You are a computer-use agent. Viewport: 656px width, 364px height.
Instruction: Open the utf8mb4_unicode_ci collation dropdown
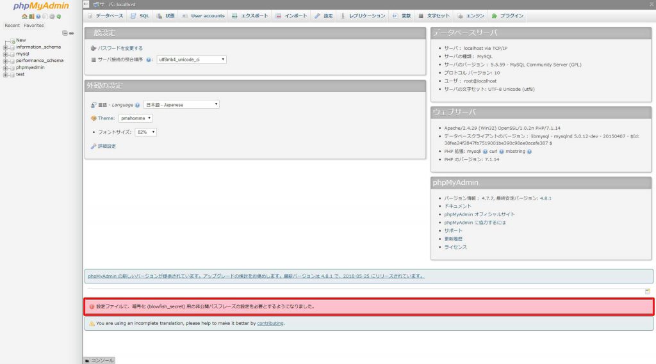(x=192, y=59)
